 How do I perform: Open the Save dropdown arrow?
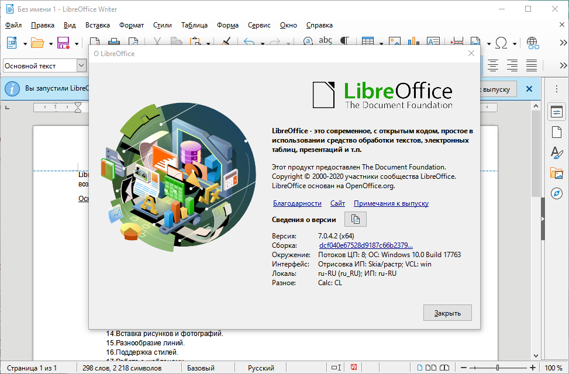pyautogui.click(x=77, y=44)
